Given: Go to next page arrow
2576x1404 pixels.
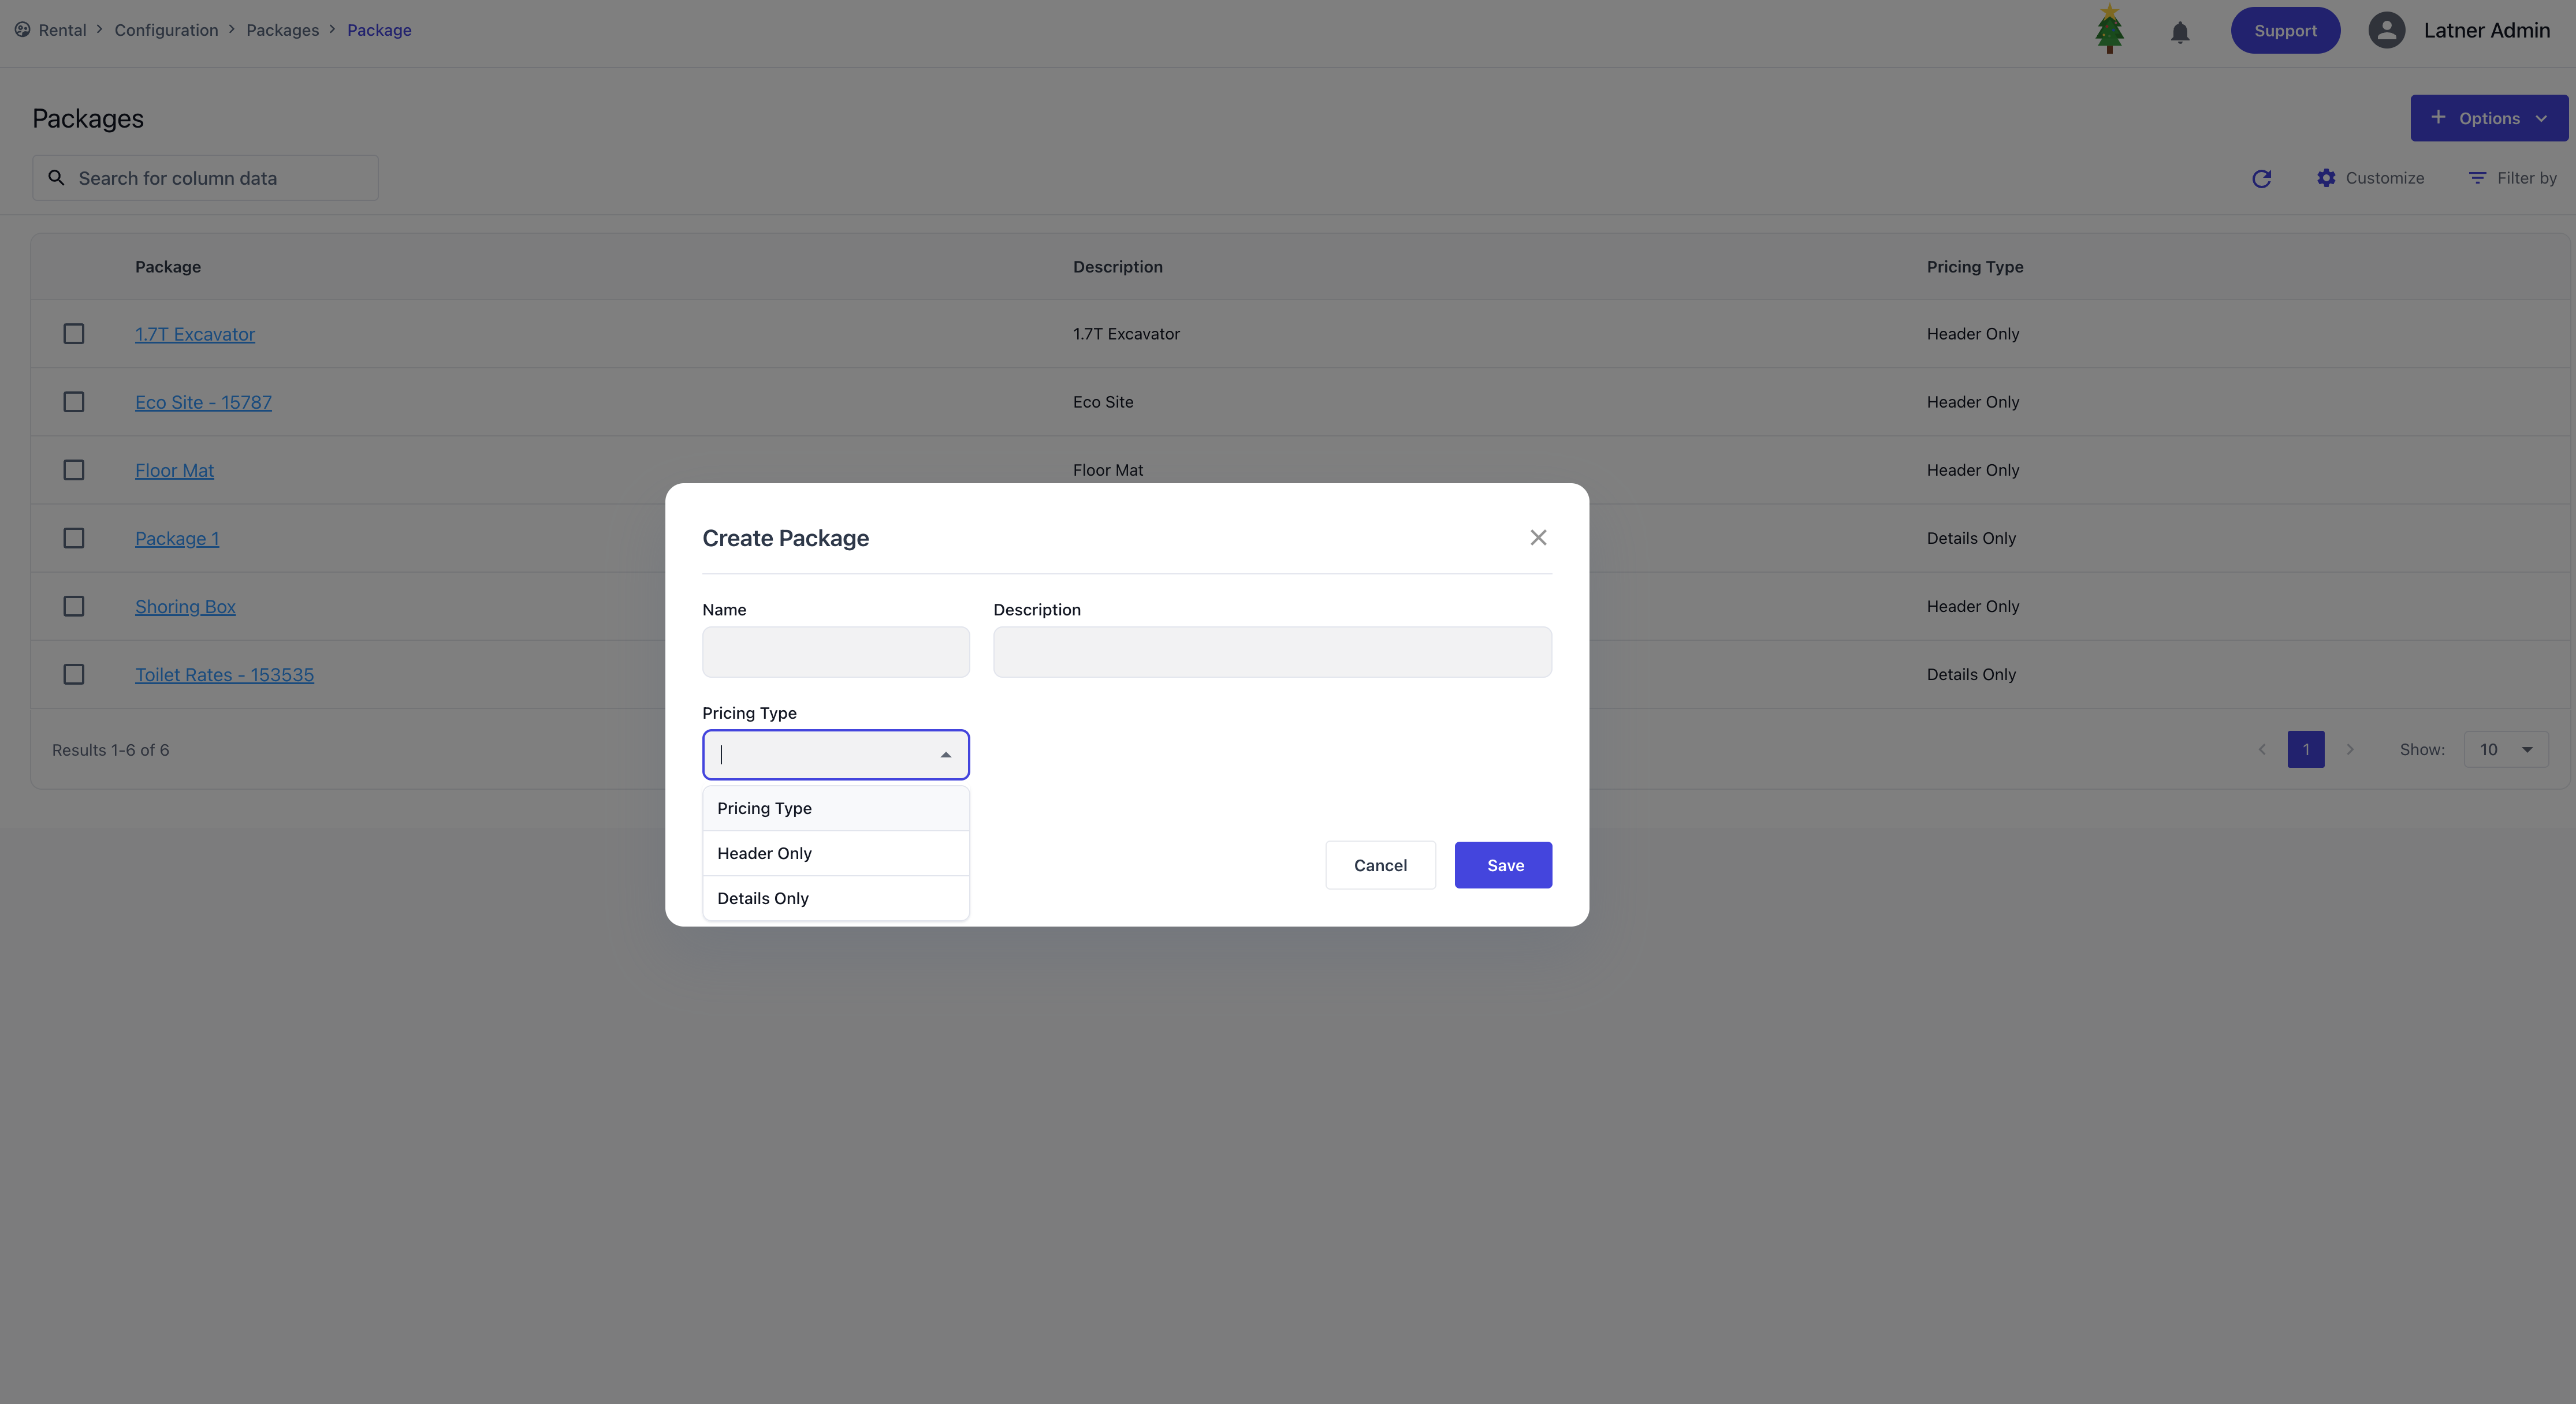Looking at the screenshot, I should [2350, 749].
